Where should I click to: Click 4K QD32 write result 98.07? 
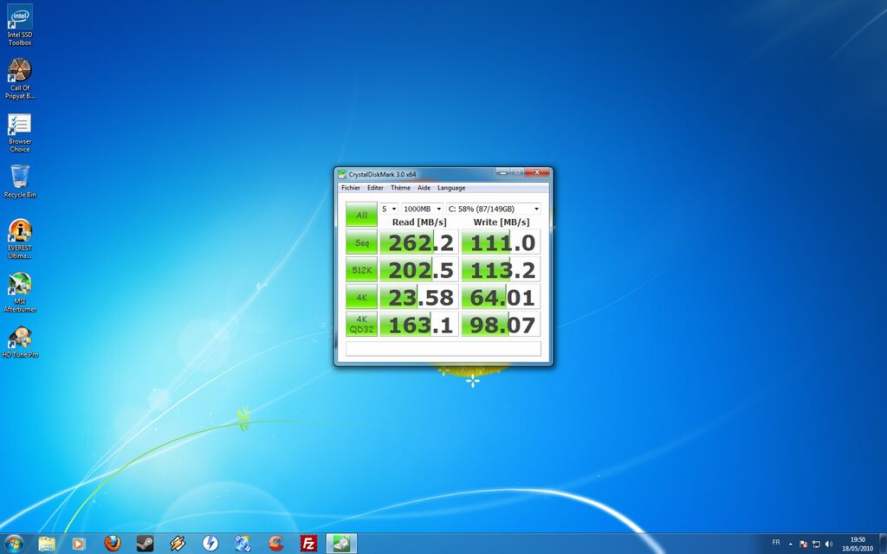pyautogui.click(x=502, y=324)
